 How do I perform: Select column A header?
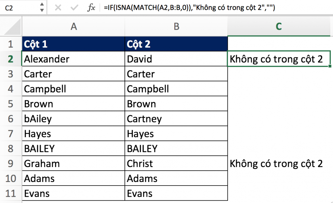coord(73,27)
